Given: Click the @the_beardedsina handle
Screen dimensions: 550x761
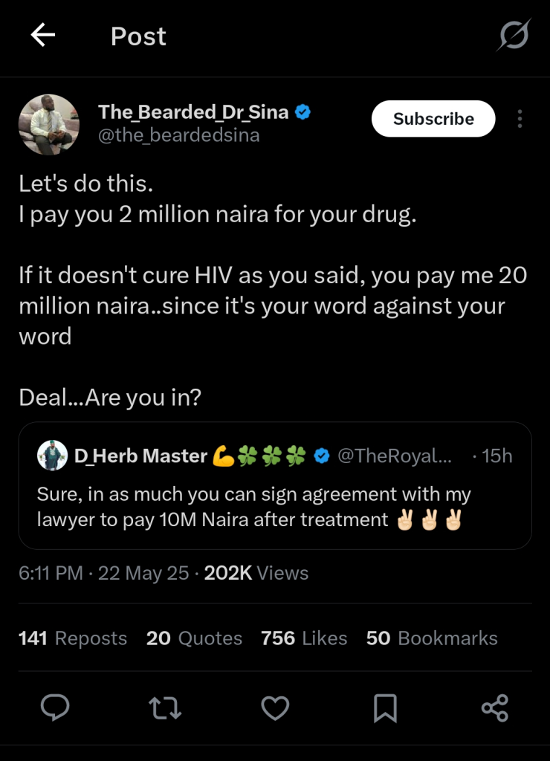Looking at the screenshot, I should tap(179, 136).
